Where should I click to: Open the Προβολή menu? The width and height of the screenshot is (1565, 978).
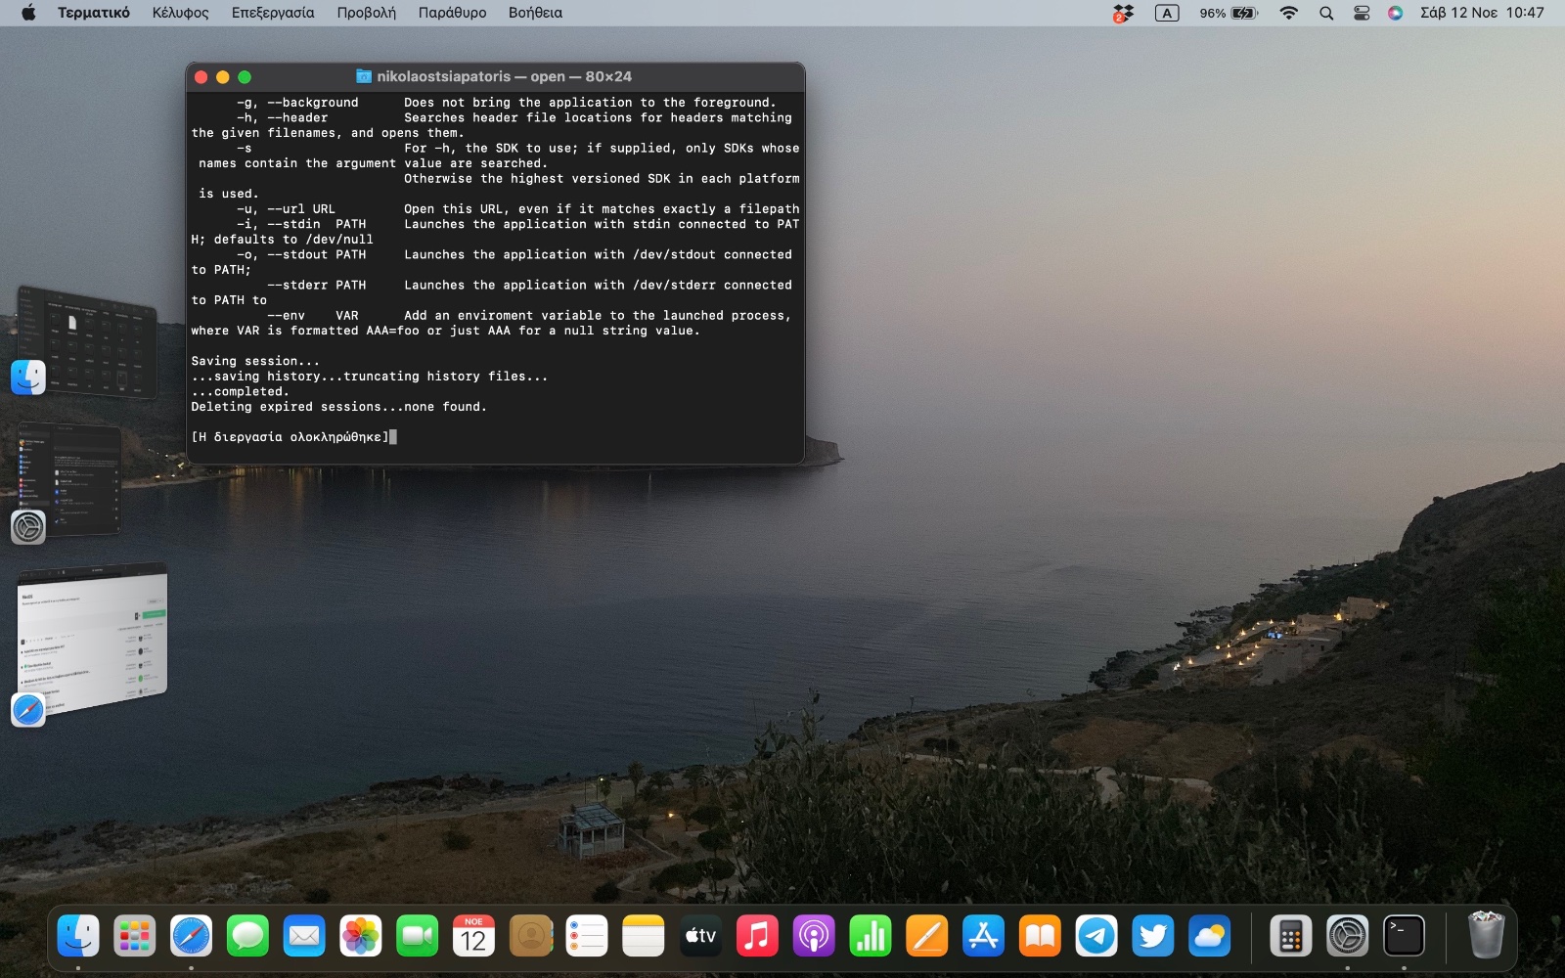pyautogui.click(x=366, y=13)
